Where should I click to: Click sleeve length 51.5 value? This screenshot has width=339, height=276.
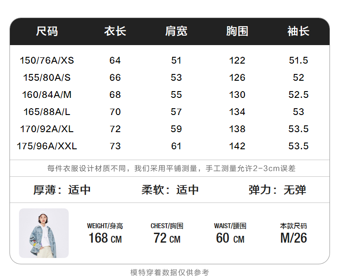click(x=298, y=60)
